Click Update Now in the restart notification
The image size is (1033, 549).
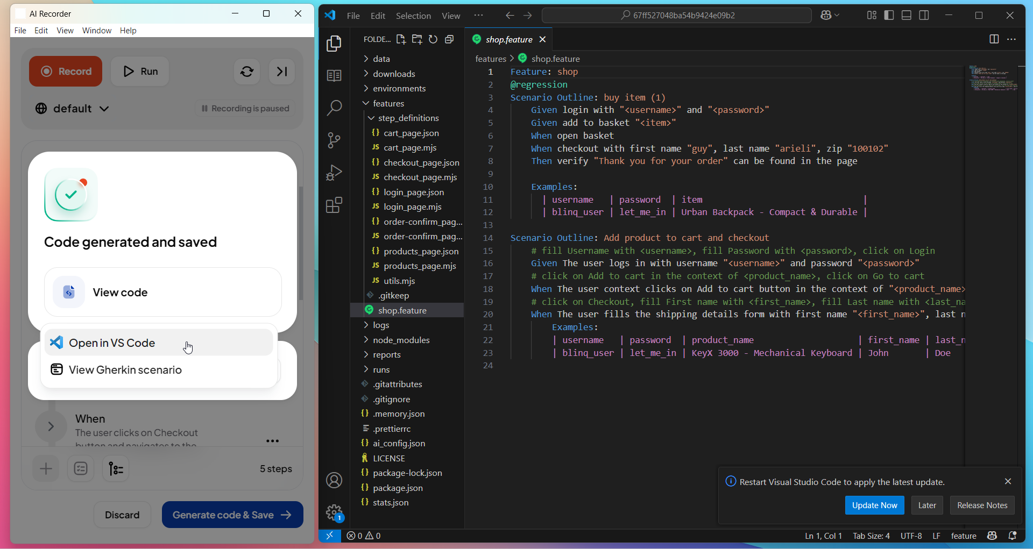pos(874,505)
